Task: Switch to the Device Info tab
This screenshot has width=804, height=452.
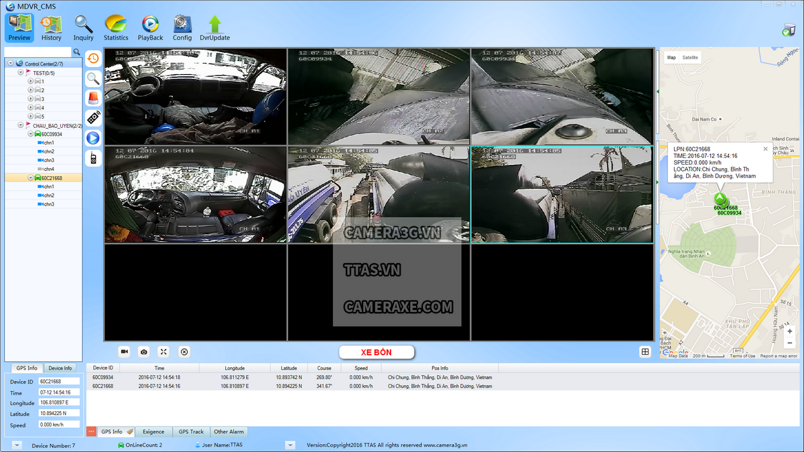Action: tap(60, 368)
